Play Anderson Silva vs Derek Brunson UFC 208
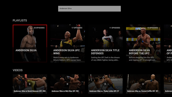Image resolution: width=172 pixels, height=97 pixels. pos(30,84)
